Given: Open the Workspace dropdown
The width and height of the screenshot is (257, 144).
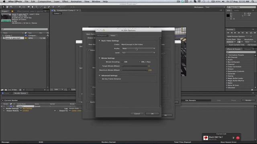Looking at the screenshot, I should [215, 7].
